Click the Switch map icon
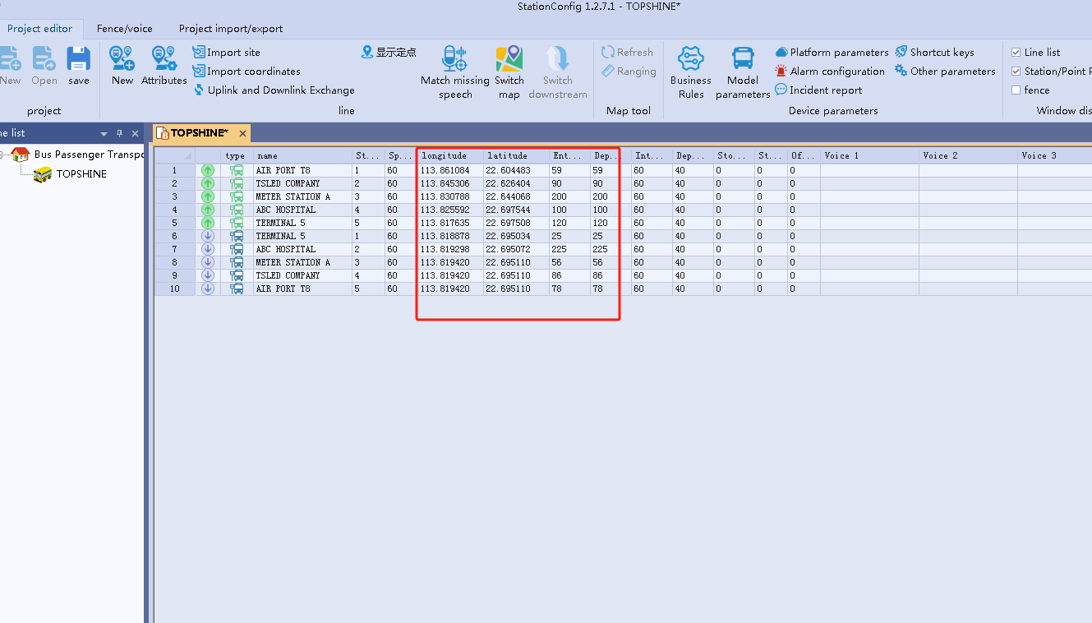This screenshot has height=623, width=1092. [509, 59]
